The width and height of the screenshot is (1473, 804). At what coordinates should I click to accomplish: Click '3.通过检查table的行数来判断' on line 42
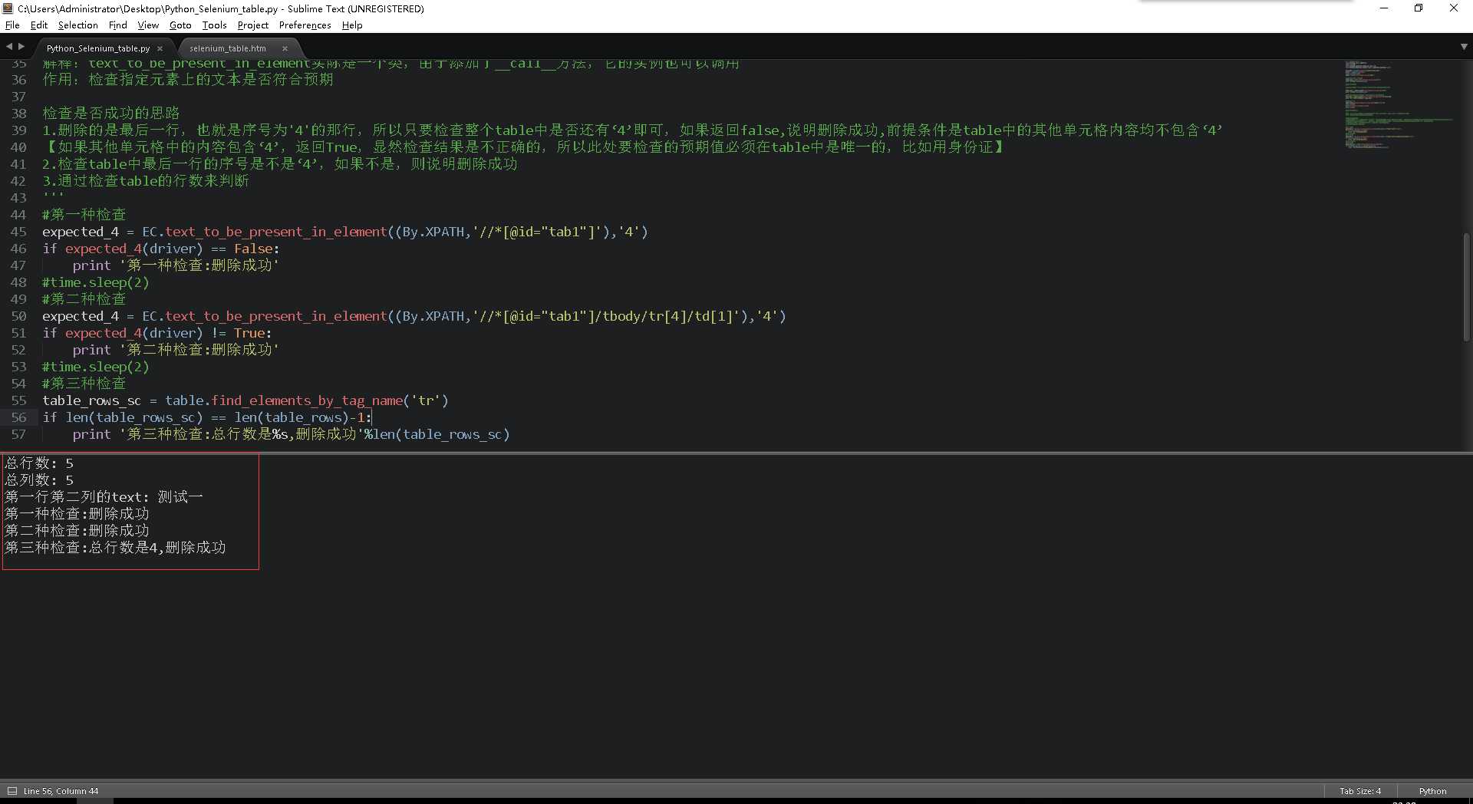tap(146, 181)
